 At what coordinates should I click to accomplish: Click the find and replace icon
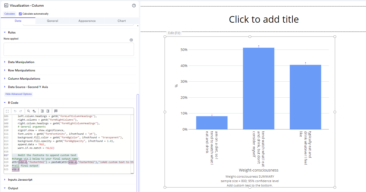click(x=34, y=111)
